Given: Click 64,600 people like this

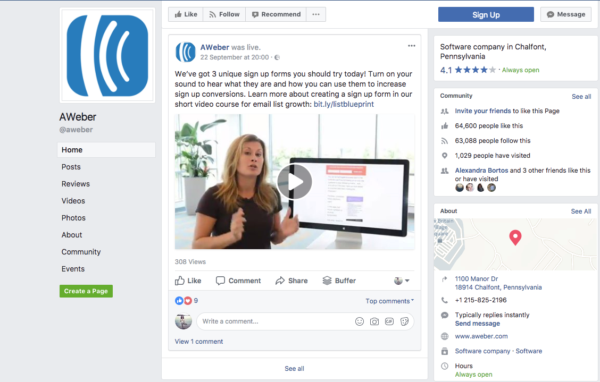Looking at the screenshot, I should coord(489,126).
